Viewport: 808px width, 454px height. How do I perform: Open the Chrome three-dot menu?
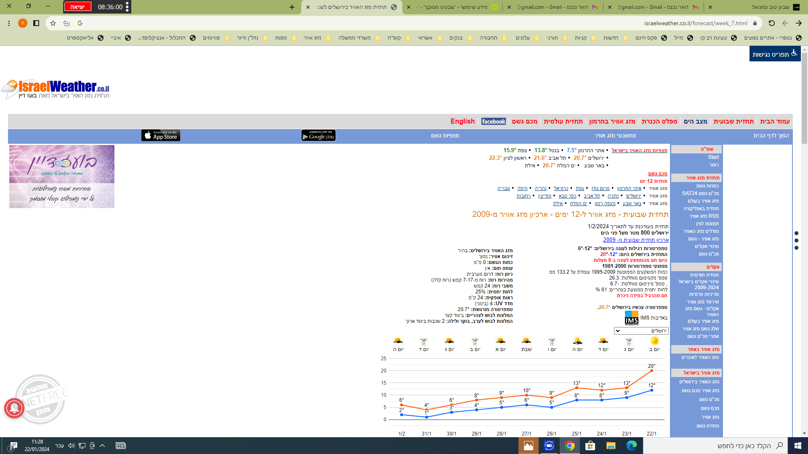pos(9,23)
